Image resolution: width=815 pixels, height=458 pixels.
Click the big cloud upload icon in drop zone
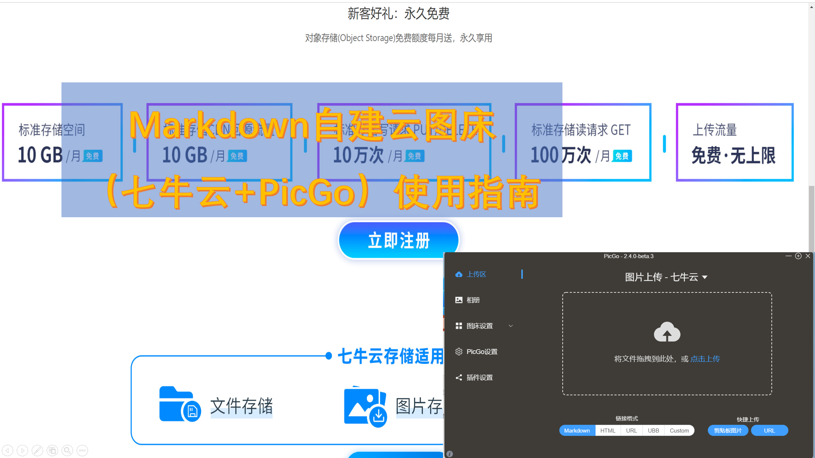pos(667,332)
